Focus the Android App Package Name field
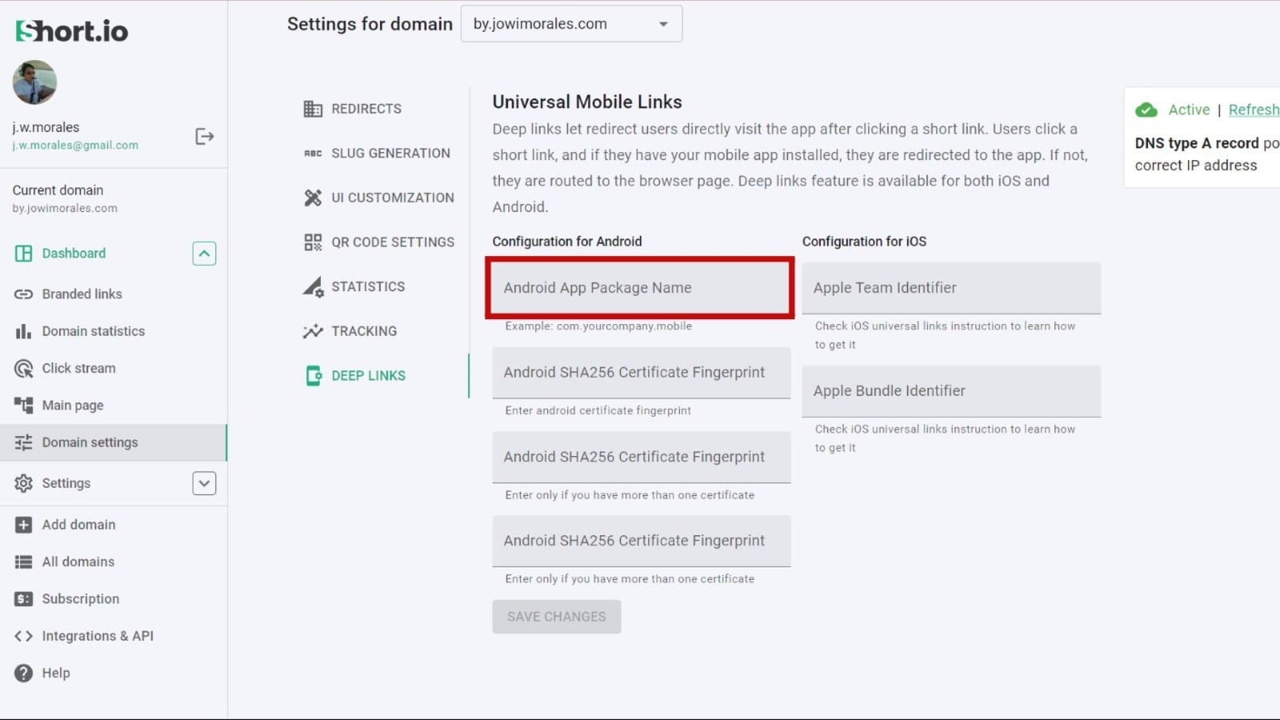 pos(641,288)
